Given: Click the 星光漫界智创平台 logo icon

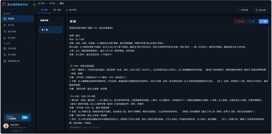Looking at the screenshot, I should 4,5.
